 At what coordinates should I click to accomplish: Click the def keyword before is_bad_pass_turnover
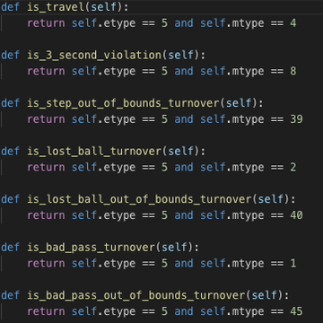[x=10, y=248]
